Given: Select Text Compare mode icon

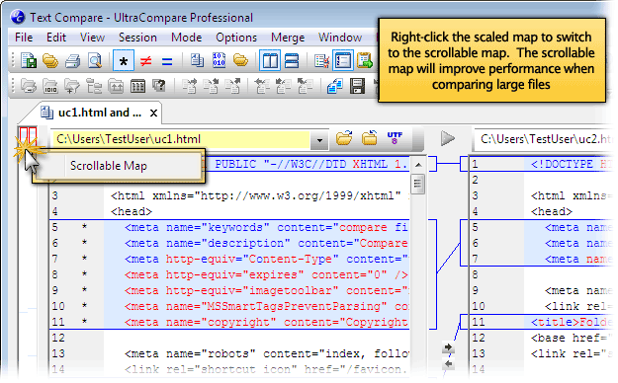Looking at the screenshot, I should pyautogui.click(x=197, y=60).
